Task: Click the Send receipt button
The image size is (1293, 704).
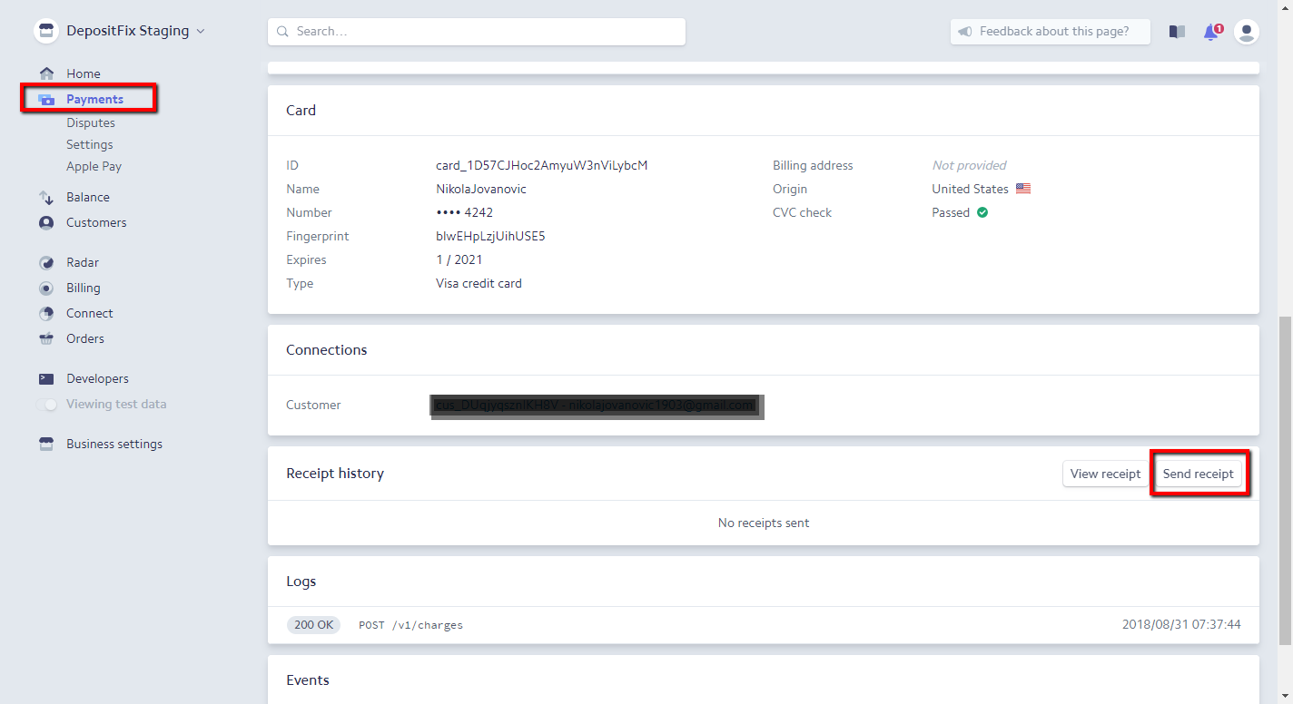Action: tap(1199, 474)
